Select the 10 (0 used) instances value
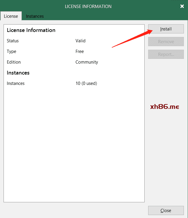The height and width of the screenshot is (218, 188). (86, 83)
